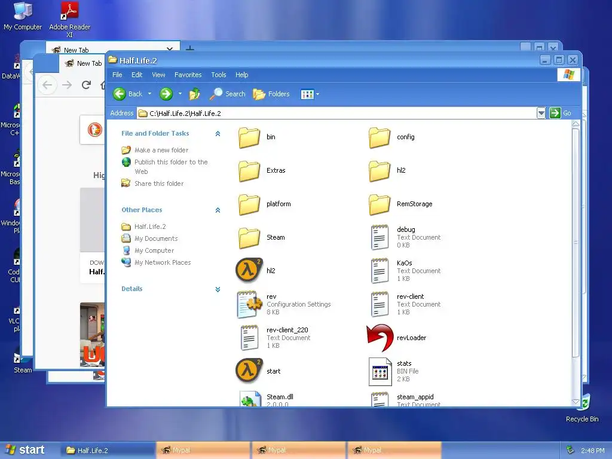Expand the Details panel

(x=218, y=289)
